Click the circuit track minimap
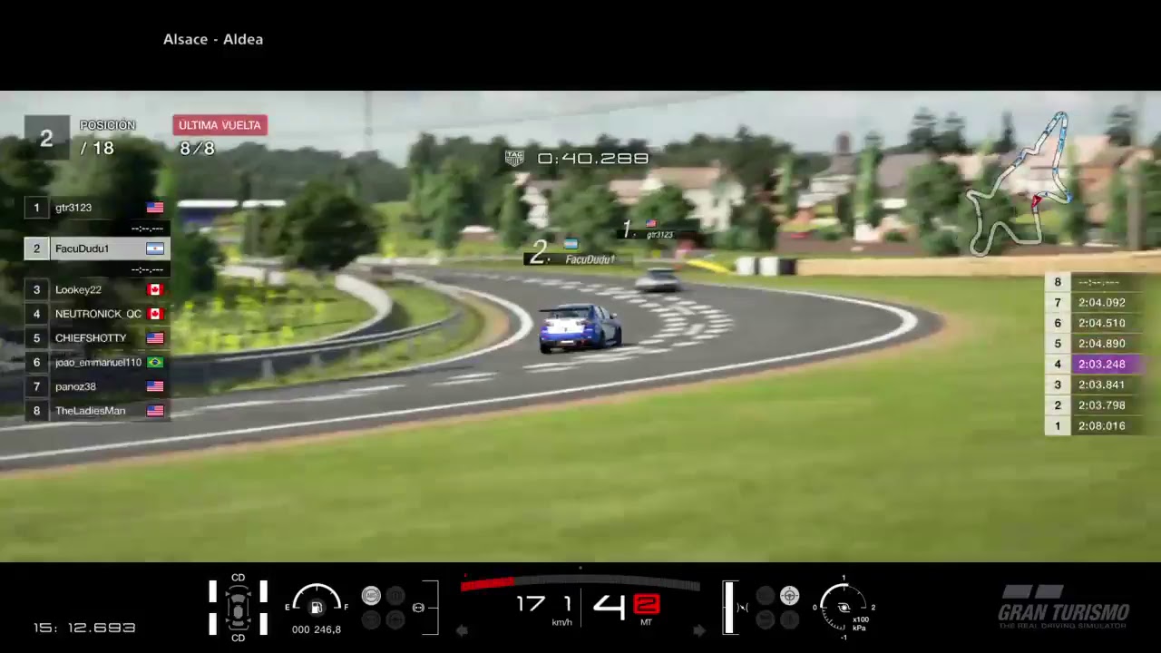 1020,183
